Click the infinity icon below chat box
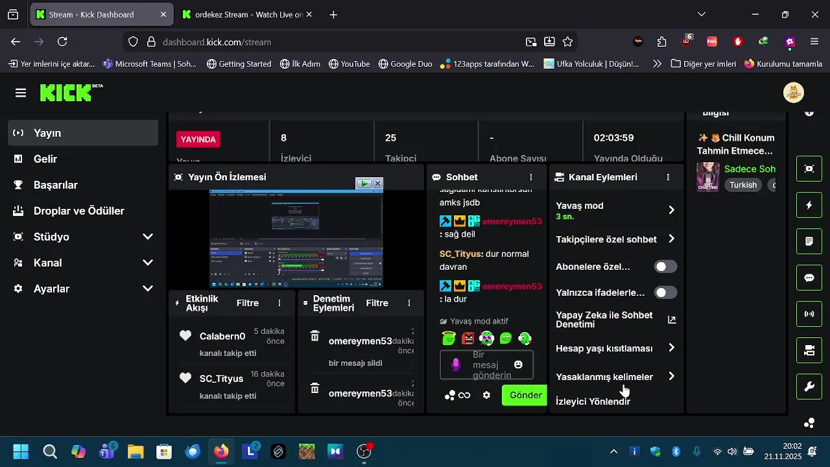The height and width of the screenshot is (467, 830). [464, 395]
